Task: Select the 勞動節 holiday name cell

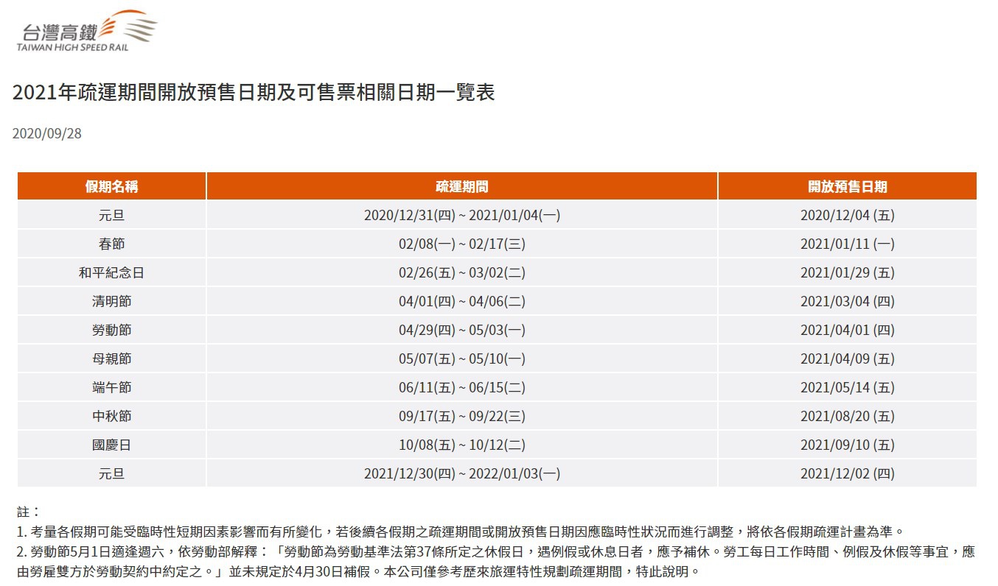Action: pos(112,330)
